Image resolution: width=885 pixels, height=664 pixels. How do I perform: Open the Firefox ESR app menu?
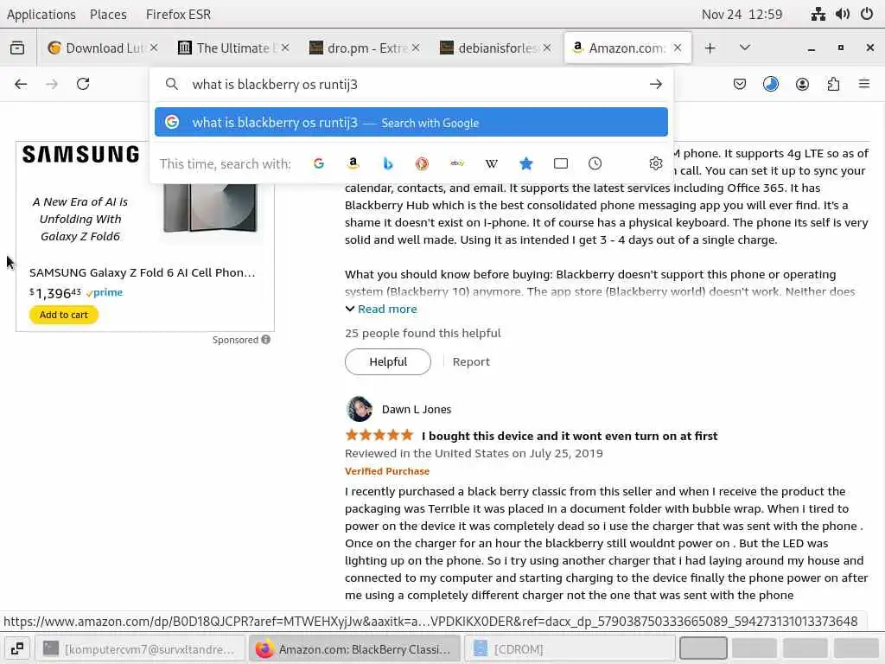pyautogui.click(x=178, y=14)
